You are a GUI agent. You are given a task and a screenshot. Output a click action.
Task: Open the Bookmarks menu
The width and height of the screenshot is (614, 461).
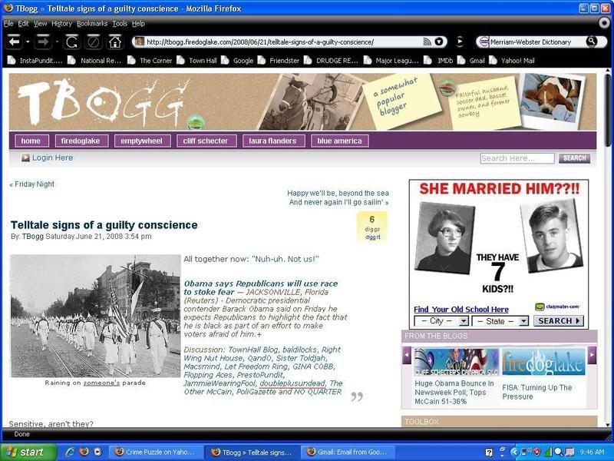coord(92,24)
